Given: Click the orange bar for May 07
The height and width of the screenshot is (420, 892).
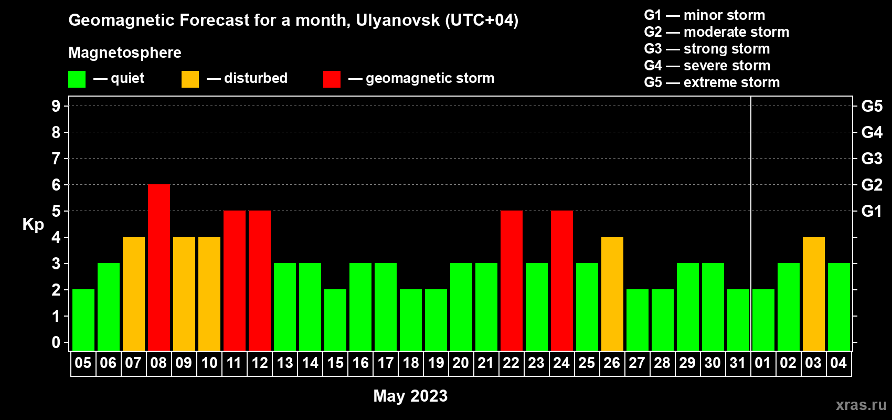Looking at the screenshot, I should point(134,294).
